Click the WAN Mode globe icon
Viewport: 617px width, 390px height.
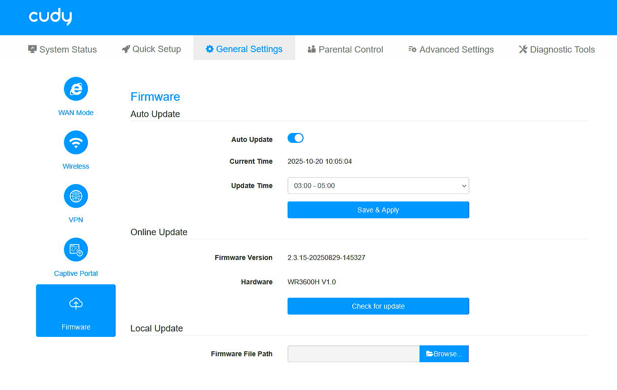(x=76, y=89)
